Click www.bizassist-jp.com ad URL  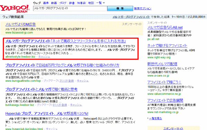click(19, 32)
